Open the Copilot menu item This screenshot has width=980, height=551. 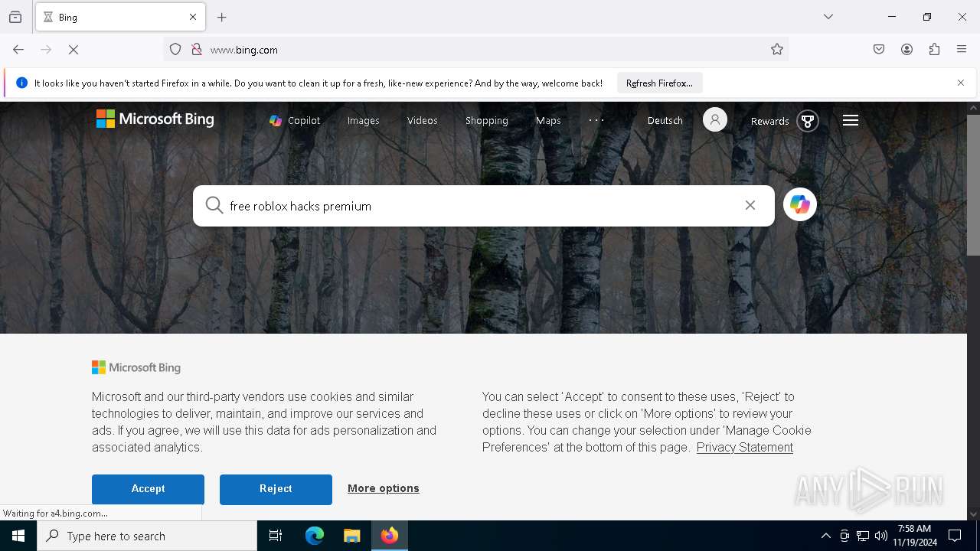point(295,120)
